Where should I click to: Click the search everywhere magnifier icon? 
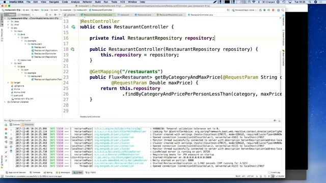[x=283, y=10]
